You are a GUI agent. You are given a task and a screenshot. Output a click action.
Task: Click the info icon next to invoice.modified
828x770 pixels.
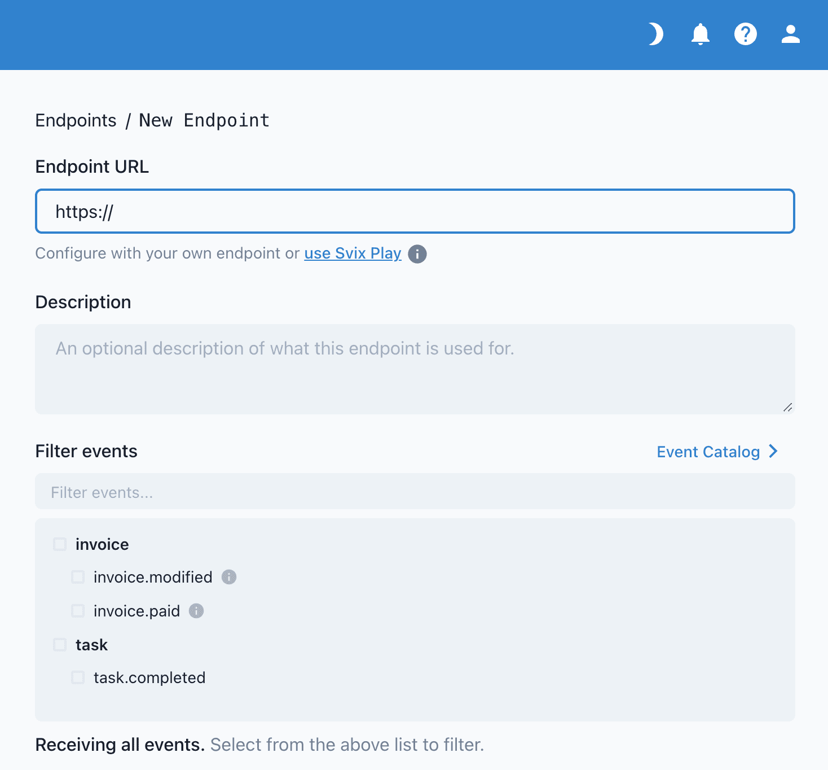click(228, 577)
